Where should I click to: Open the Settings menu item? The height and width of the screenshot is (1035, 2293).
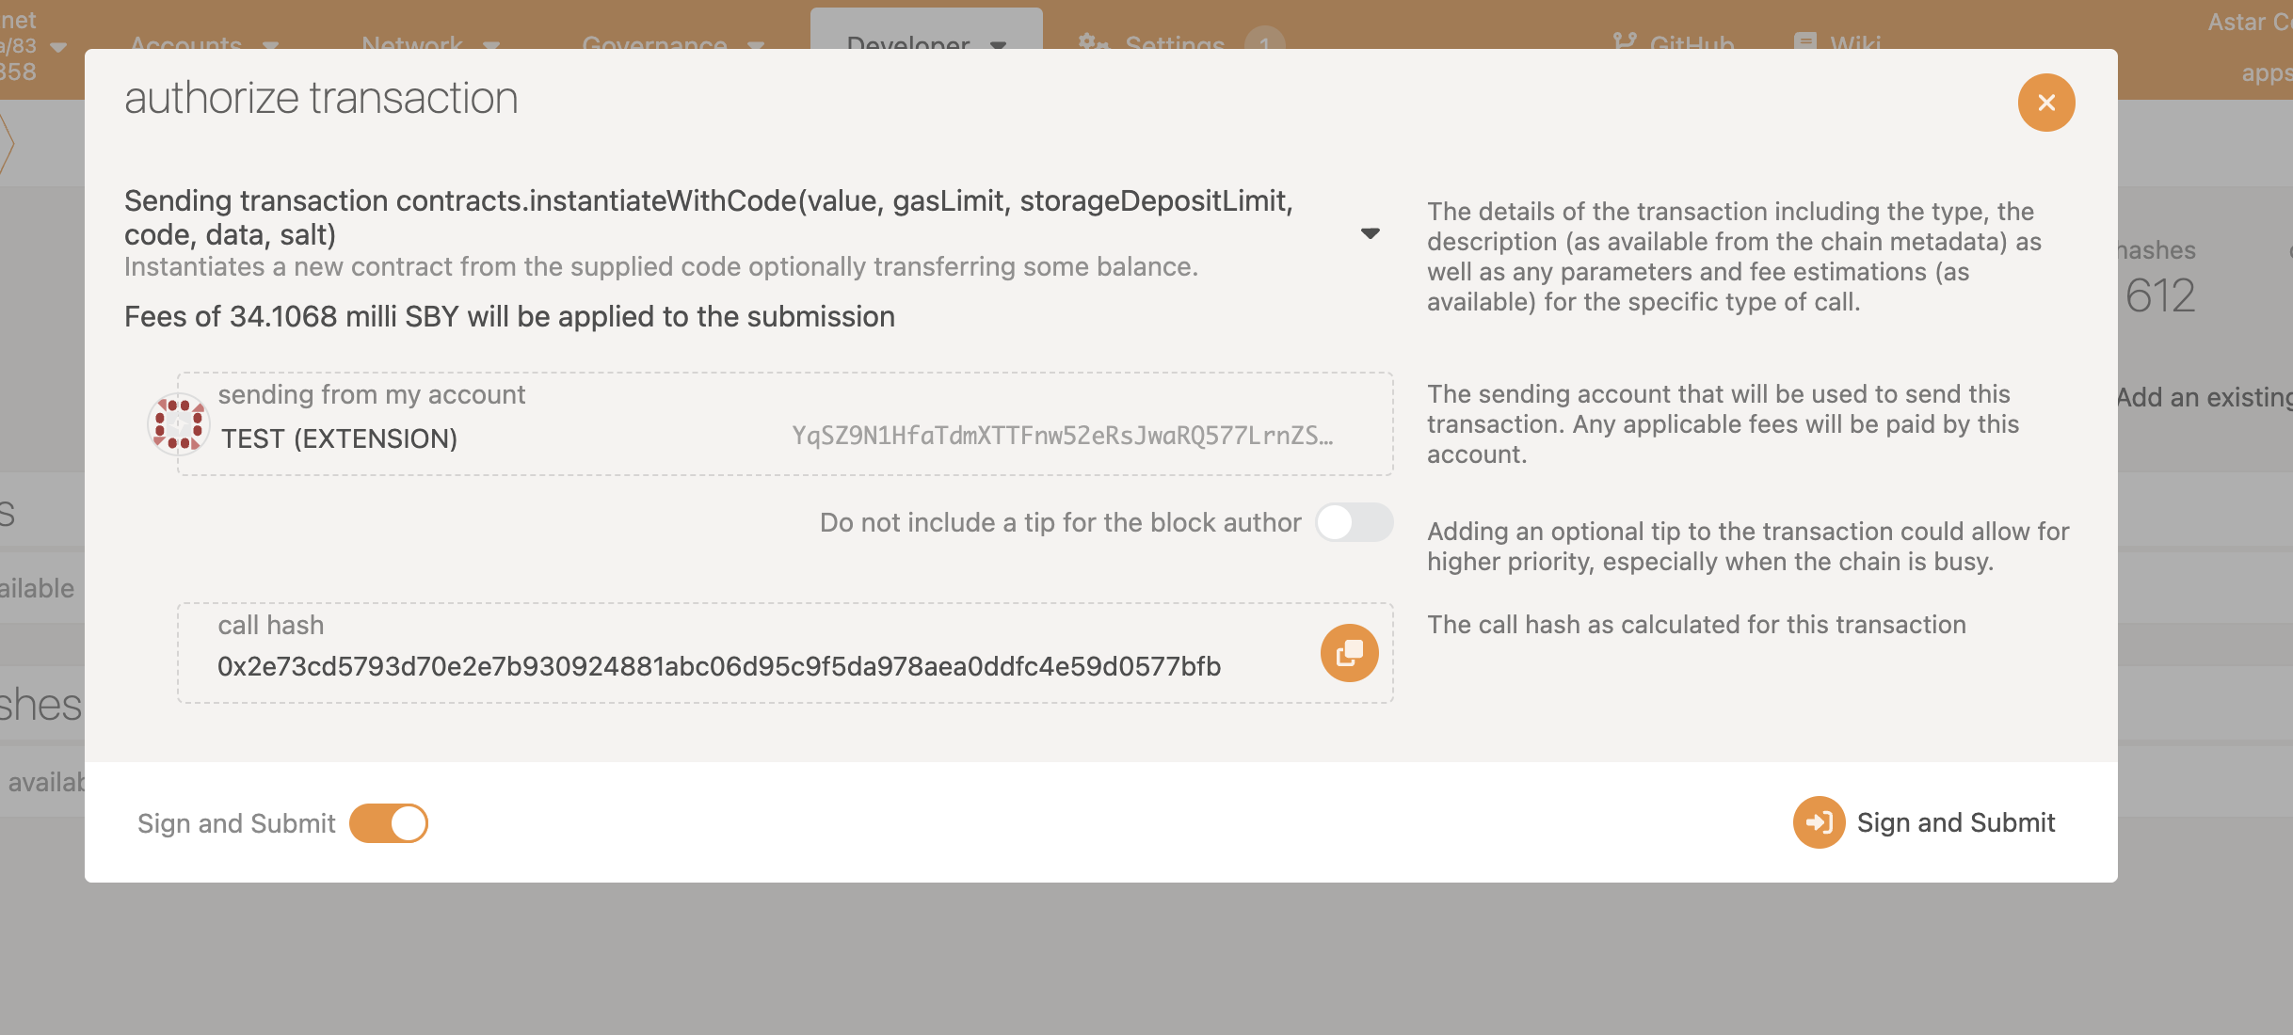point(1174,42)
